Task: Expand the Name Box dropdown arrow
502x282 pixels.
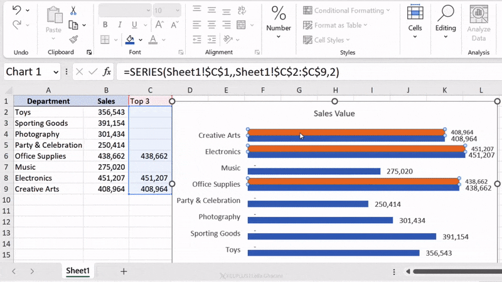Action: [x=56, y=72]
